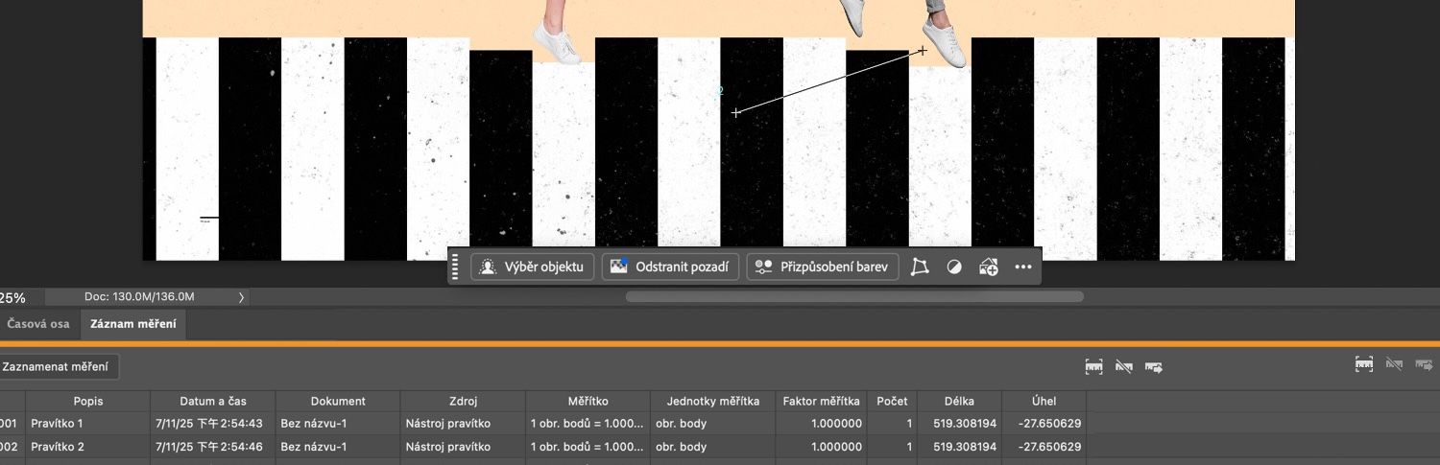The image size is (1440, 465).
Task: Click Nástroj pravítko in Pravítko 1 row
Action: [448, 423]
